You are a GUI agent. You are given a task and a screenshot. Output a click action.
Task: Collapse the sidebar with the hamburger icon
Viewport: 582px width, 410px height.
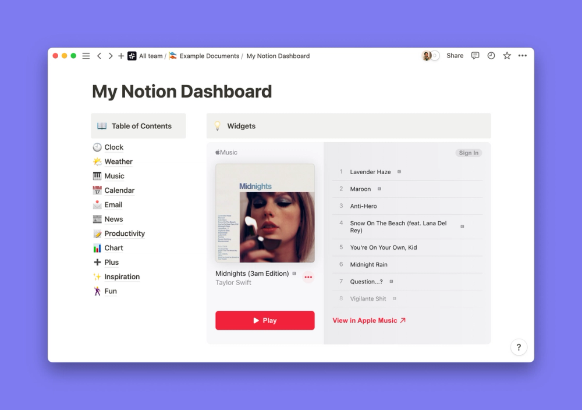point(86,55)
